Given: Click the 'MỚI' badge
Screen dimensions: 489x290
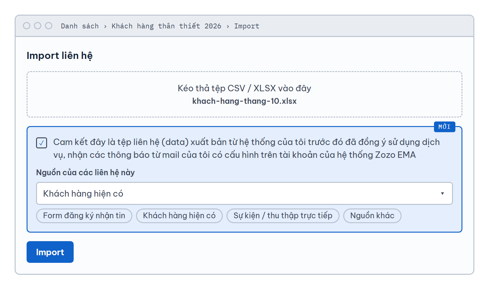Looking at the screenshot, I should [444, 127].
